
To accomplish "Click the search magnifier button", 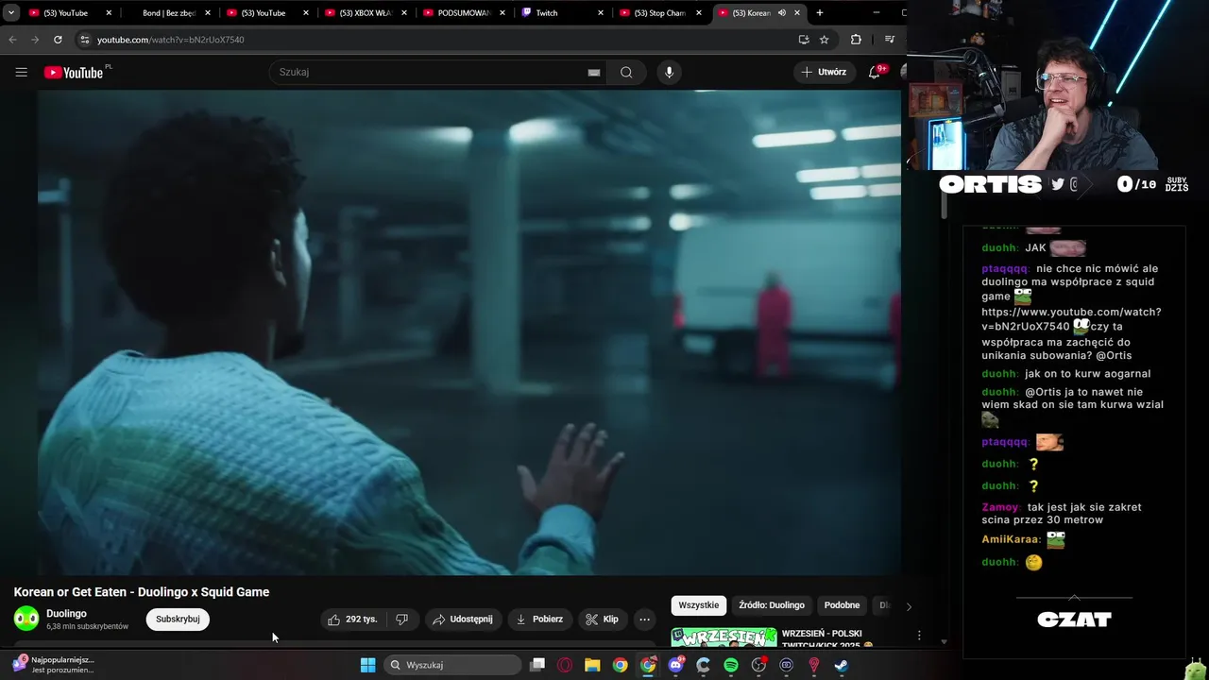I will pos(626,72).
